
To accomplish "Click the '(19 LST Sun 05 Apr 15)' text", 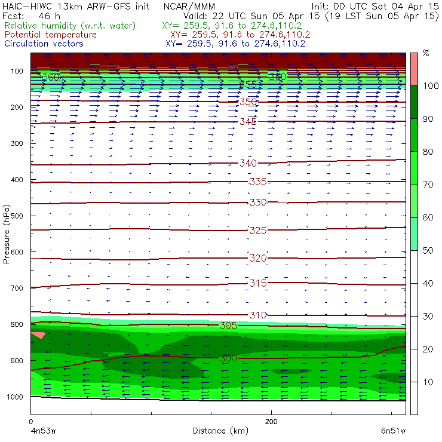I will pyautogui.click(x=382, y=16).
